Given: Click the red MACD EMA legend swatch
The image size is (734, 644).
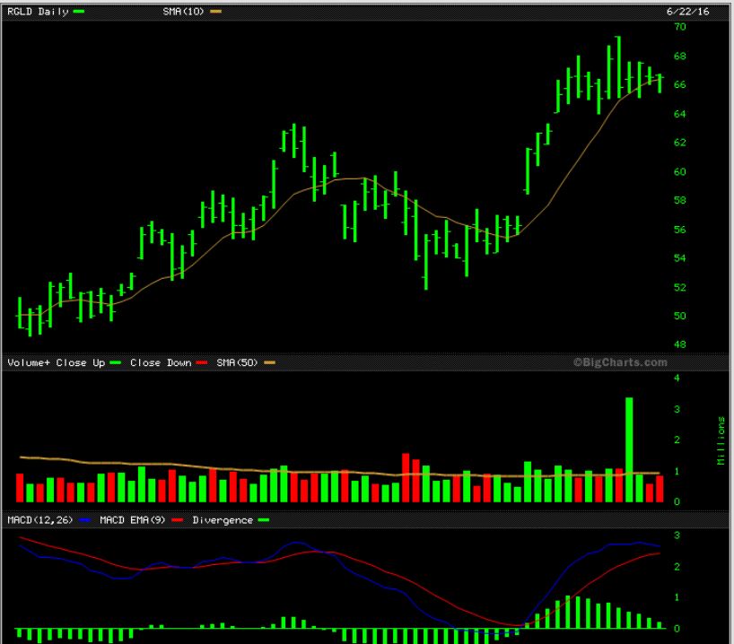Looking at the screenshot, I should coord(178,520).
